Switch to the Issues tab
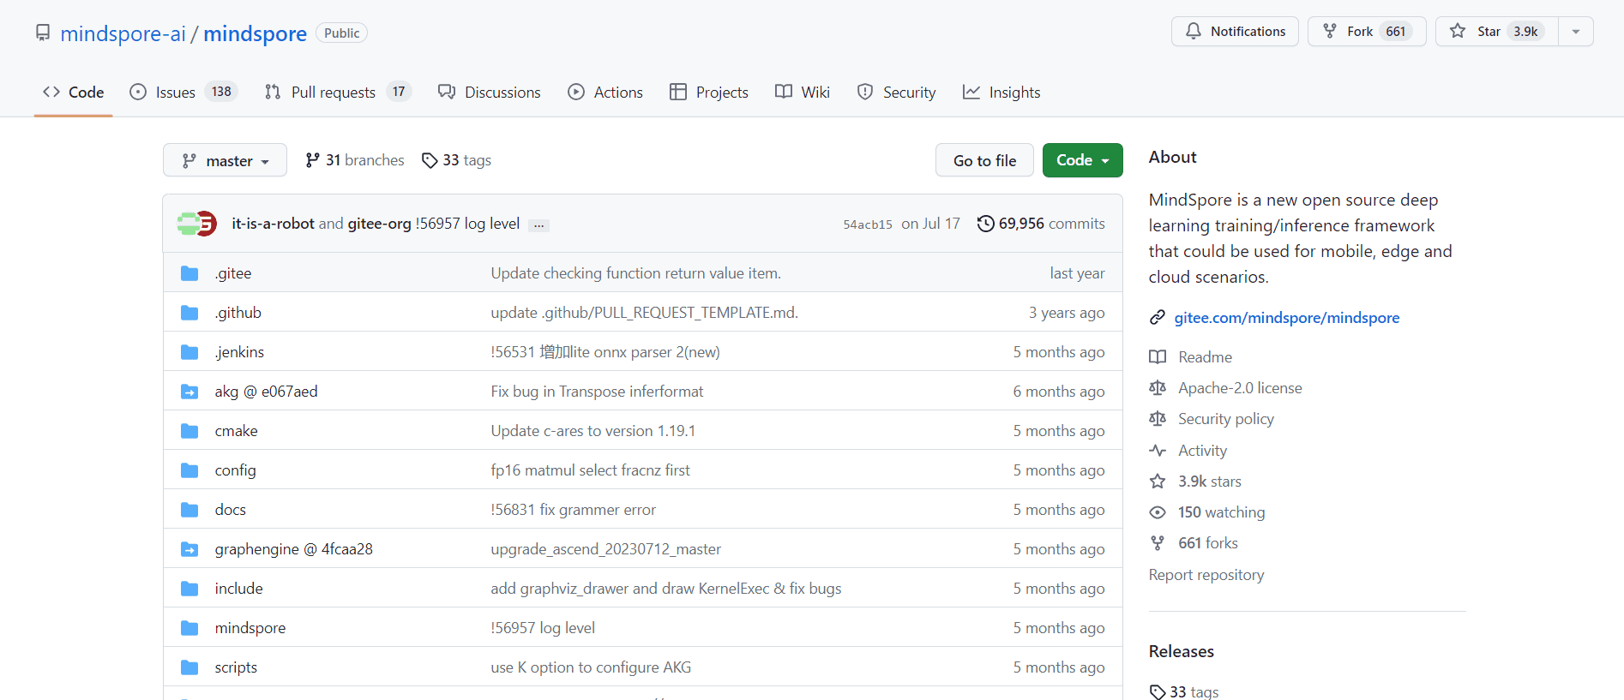This screenshot has height=700, width=1624. coord(183,92)
